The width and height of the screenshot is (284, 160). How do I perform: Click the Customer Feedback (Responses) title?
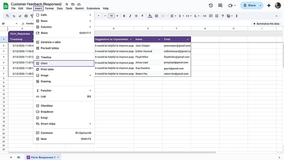click(36, 4)
